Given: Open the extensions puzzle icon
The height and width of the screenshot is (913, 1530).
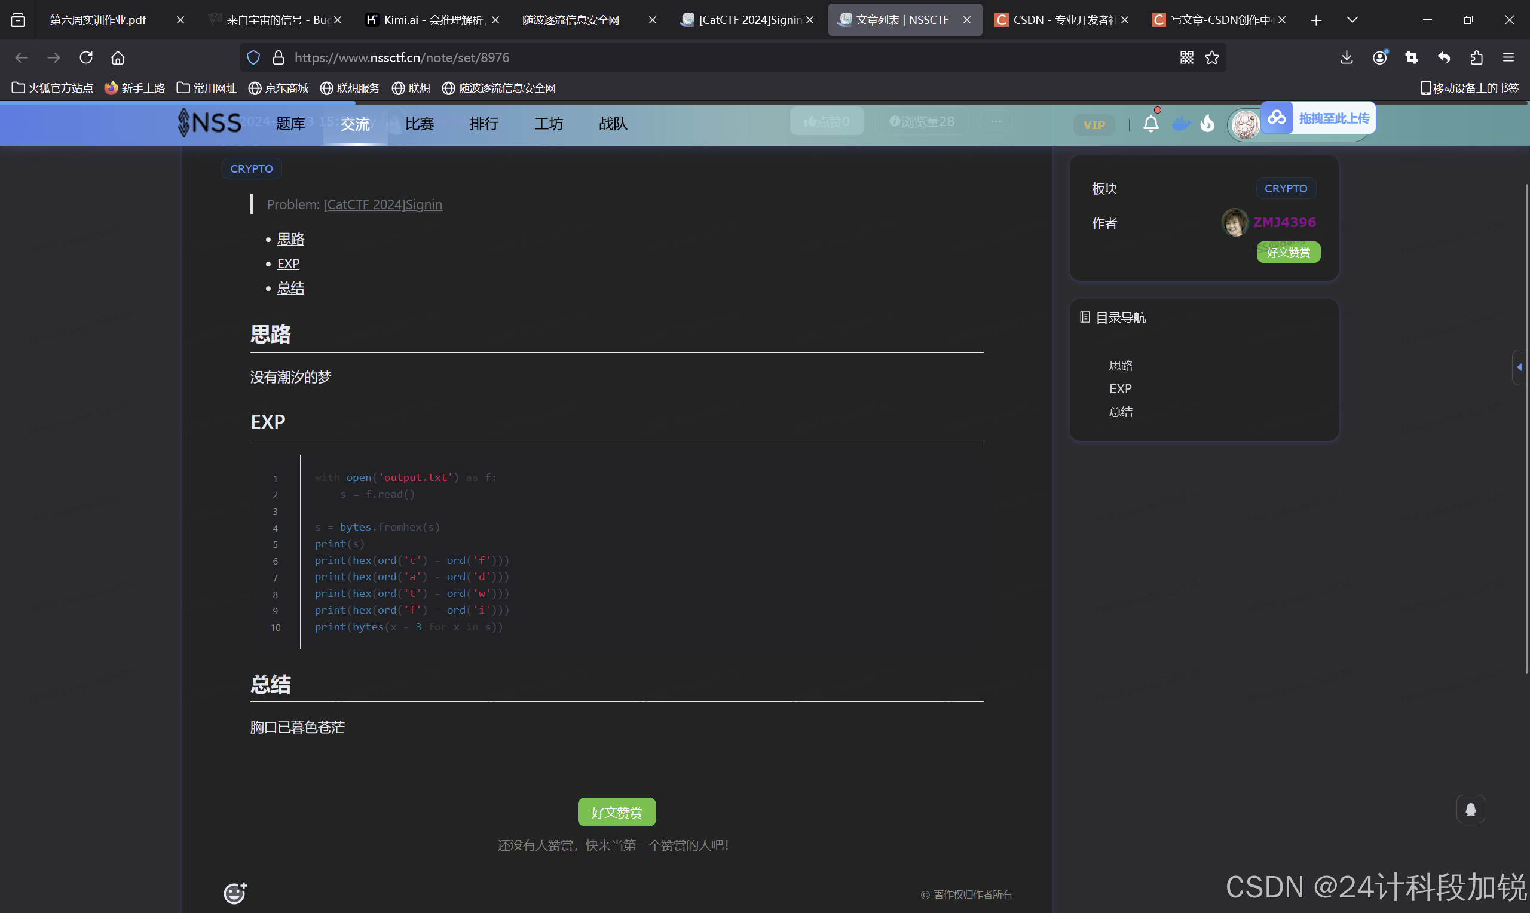Looking at the screenshot, I should click(x=1476, y=58).
